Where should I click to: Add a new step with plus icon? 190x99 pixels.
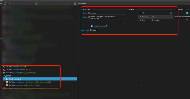(x=1, y=4)
